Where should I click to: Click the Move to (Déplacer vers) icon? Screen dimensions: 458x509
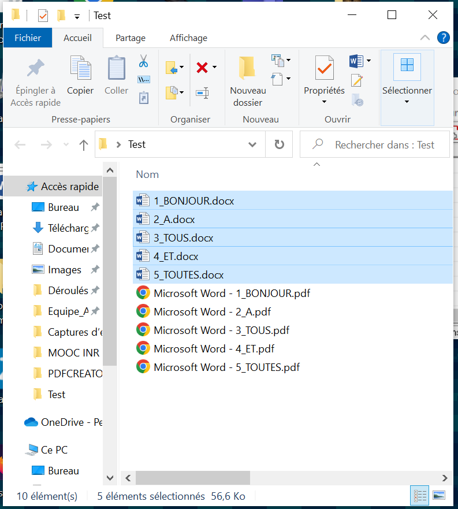pos(172,68)
